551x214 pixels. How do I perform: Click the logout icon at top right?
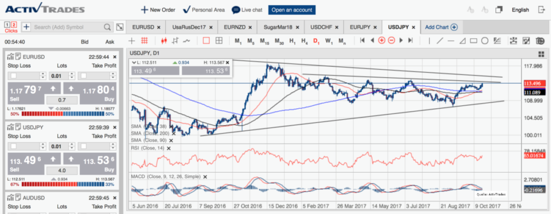(542, 10)
